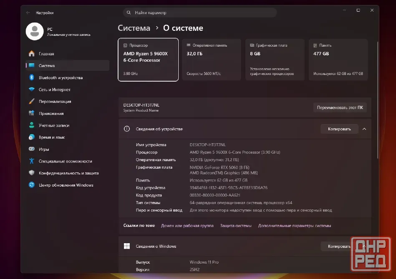Click the Персонализация brush icon

coord(32,101)
